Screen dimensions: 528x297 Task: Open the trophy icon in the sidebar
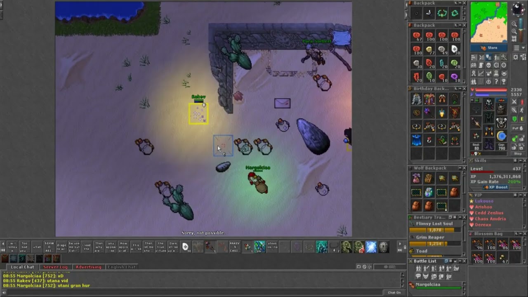(x=503, y=81)
